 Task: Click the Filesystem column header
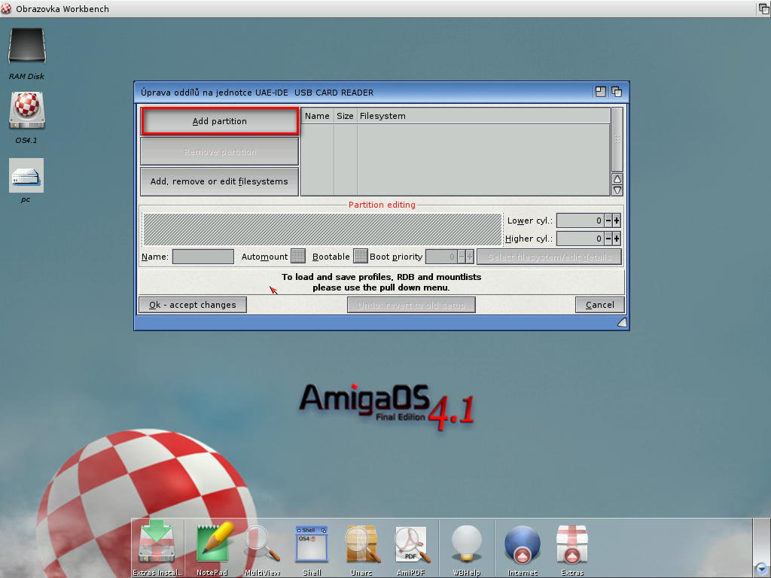[482, 116]
